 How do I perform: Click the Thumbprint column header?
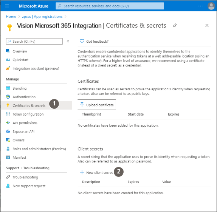[91, 114]
